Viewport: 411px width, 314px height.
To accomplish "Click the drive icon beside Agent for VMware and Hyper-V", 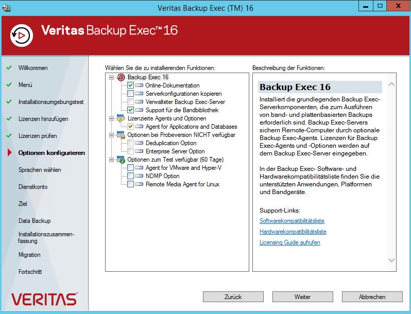I will tap(139, 168).
